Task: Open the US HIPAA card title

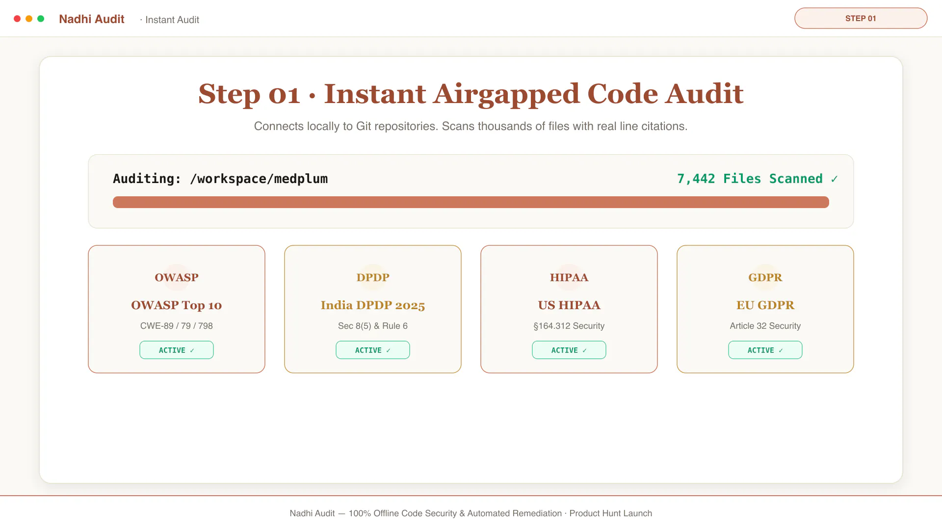Action: pyautogui.click(x=569, y=305)
